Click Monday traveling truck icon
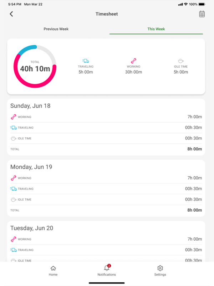Image resolution: width=214 pixels, height=286 pixels. pos(14,189)
